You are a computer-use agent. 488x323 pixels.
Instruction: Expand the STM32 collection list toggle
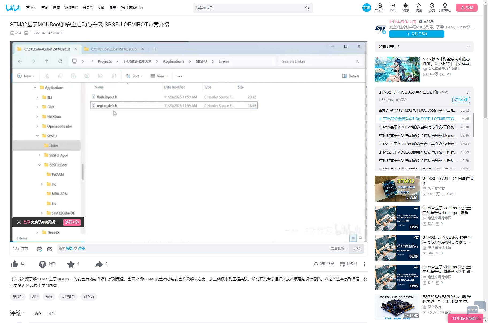click(468, 92)
